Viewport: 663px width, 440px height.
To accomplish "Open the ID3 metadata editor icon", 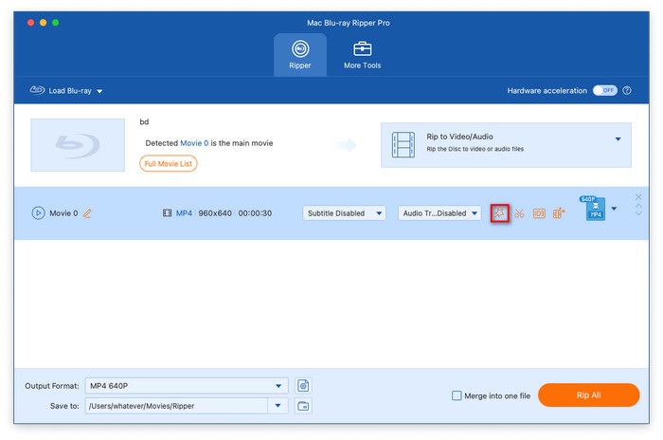I will tap(539, 213).
